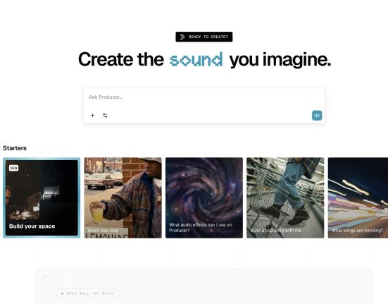The height and width of the screenshot is (304, 388).
Task: Open the Build your space starter card
Action: 42,197
